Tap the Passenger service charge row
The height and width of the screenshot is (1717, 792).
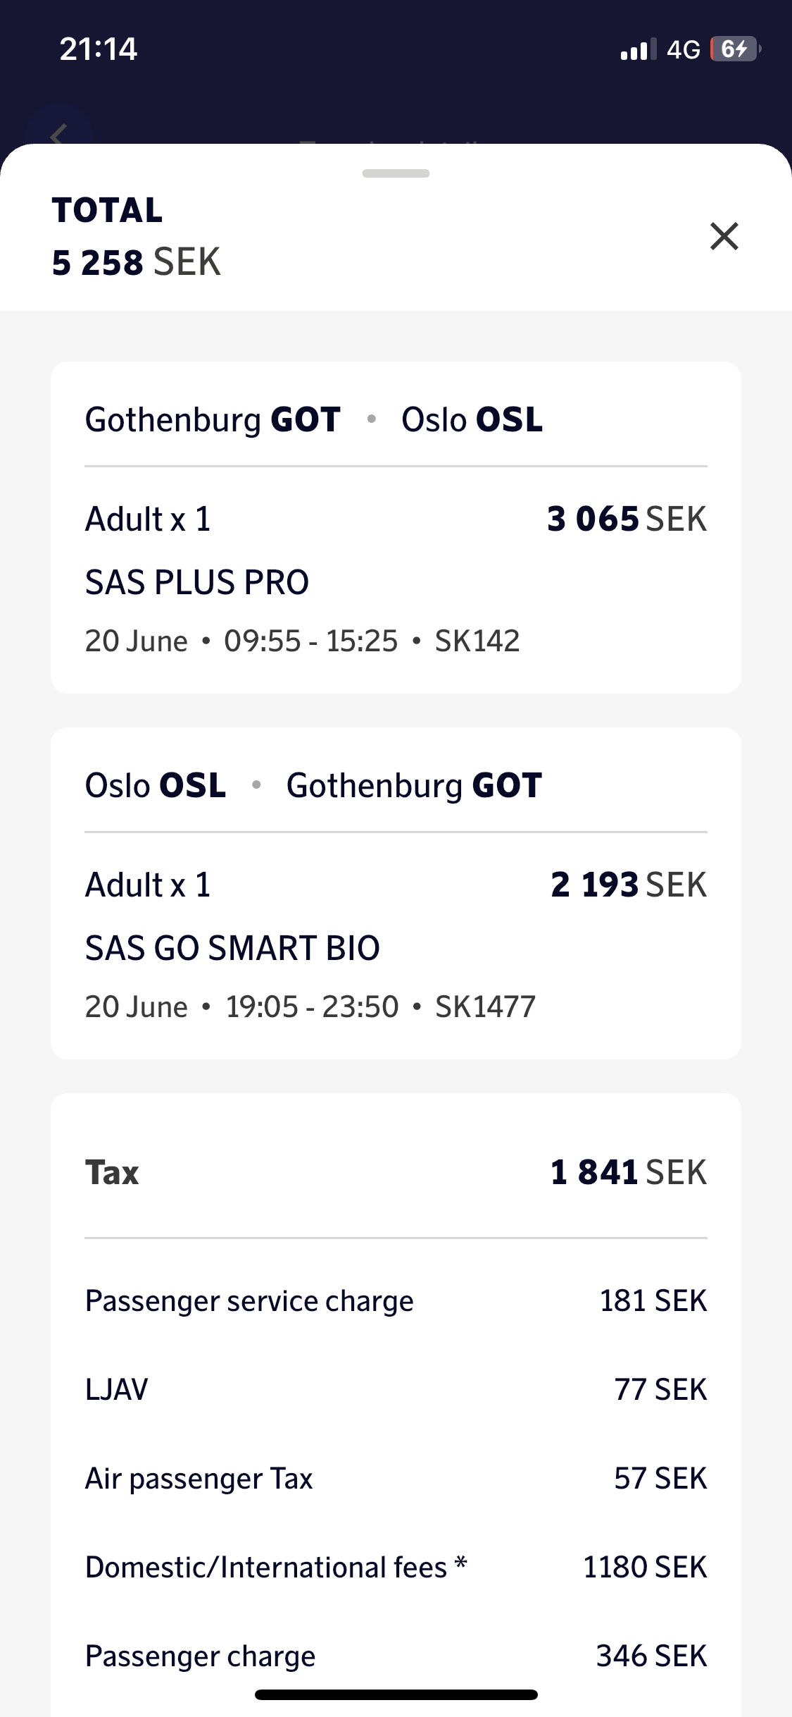click(396, 1301)
